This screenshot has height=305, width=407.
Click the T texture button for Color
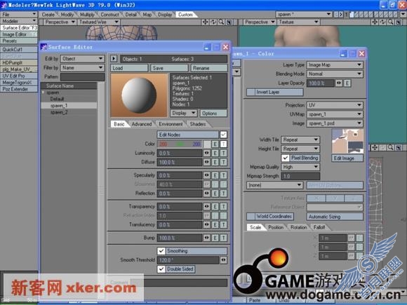coord(223,144)
